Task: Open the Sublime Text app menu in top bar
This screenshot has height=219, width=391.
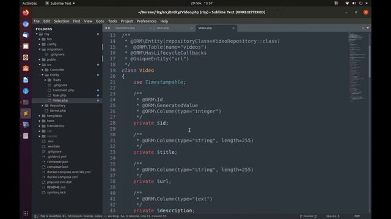Action: click(60, 3)
